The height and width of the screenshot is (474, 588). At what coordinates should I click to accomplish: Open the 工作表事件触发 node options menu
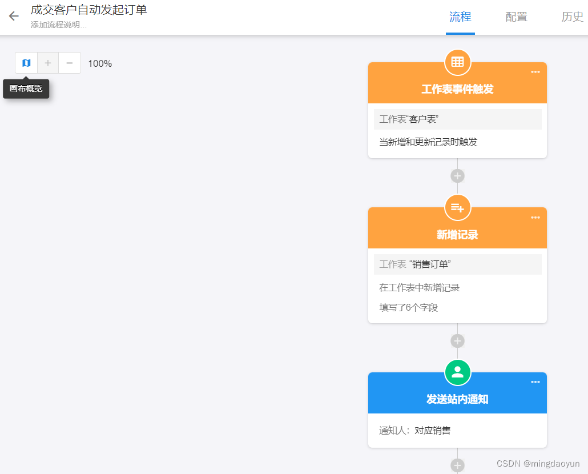click(x=535, y=72)
